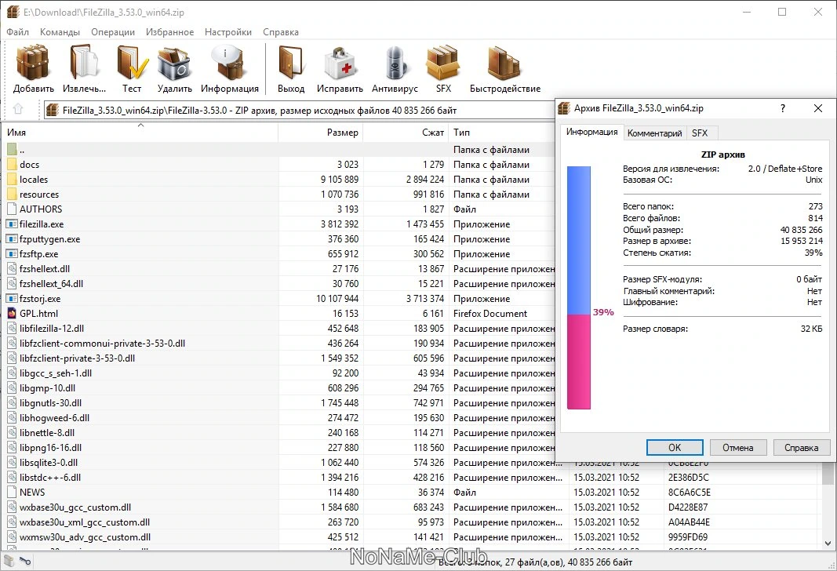Launch the Антивирус scan icon
The image size is (837, 571).
395,63
